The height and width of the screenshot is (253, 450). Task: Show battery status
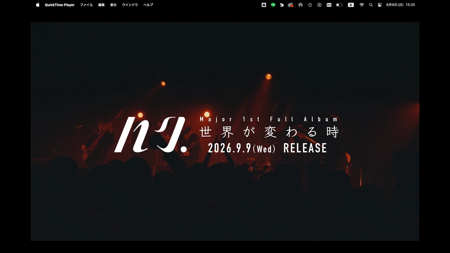tap(339, 5)
